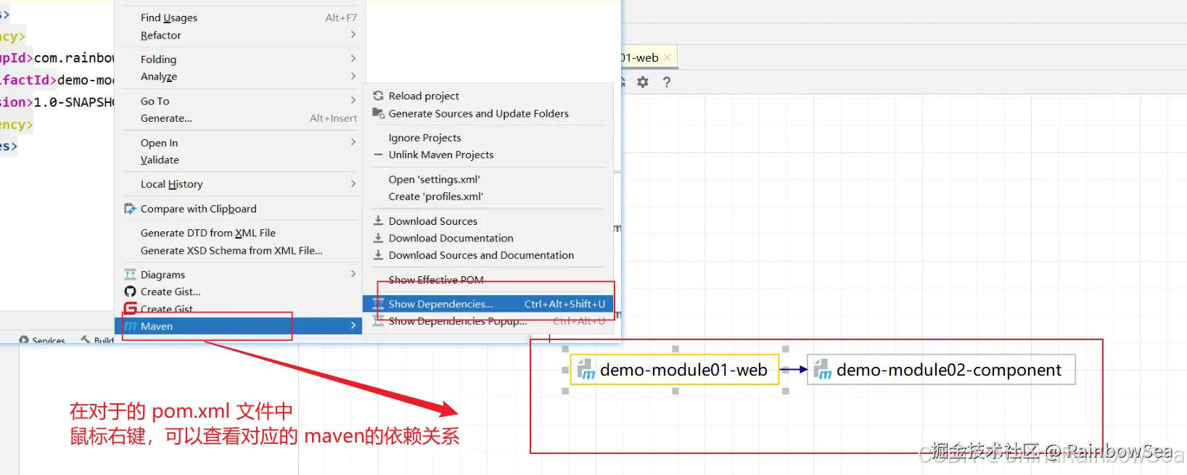The image size is (1187, 475).
Task: Expand the Maven submenu arrow
Action: click(353, 326)
